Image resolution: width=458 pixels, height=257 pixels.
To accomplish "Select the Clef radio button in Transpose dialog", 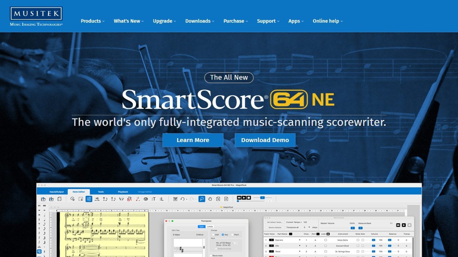I will (213, 235).
